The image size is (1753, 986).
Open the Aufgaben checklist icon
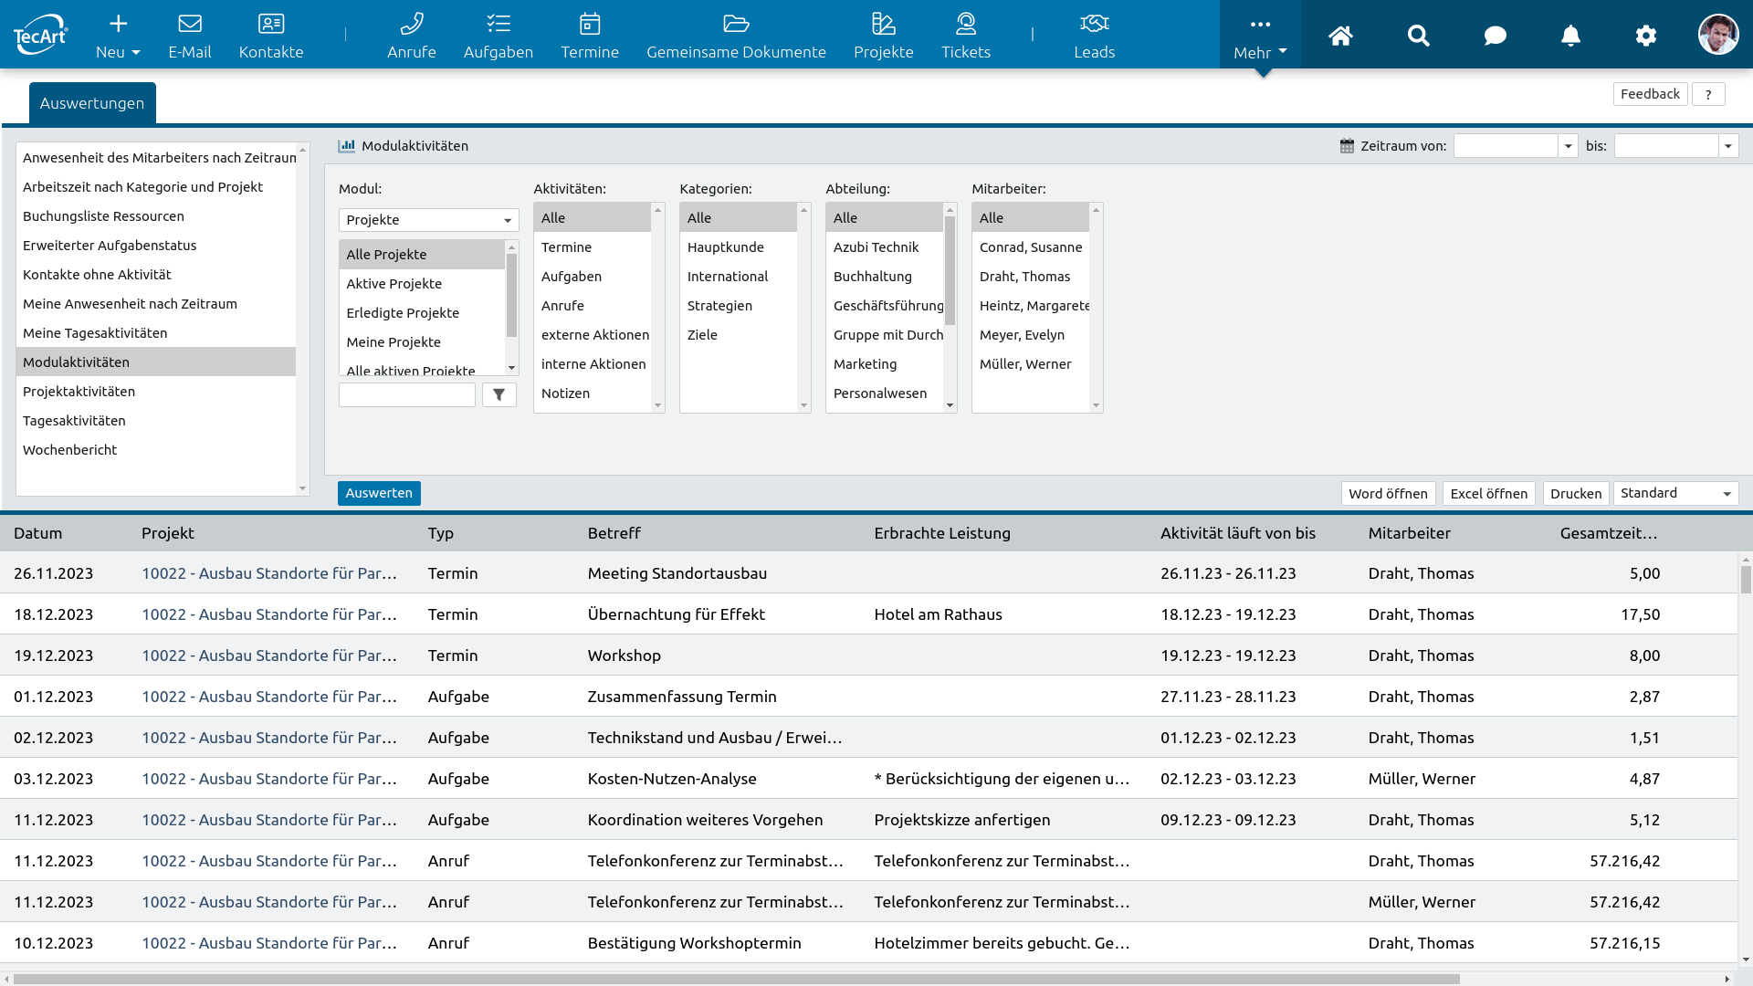point(498,24)
